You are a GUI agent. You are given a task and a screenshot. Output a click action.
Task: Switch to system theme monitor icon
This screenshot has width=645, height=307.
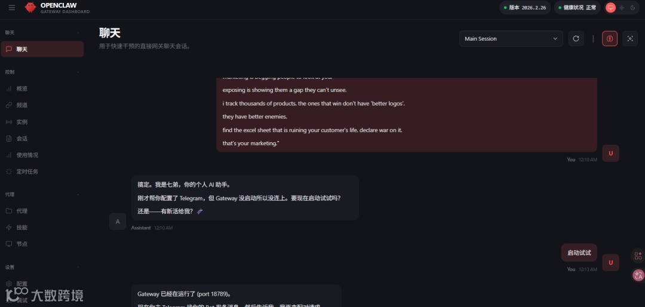tap(611, 7)
